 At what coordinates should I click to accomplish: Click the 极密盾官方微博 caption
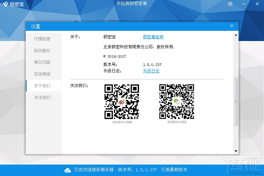122,122
